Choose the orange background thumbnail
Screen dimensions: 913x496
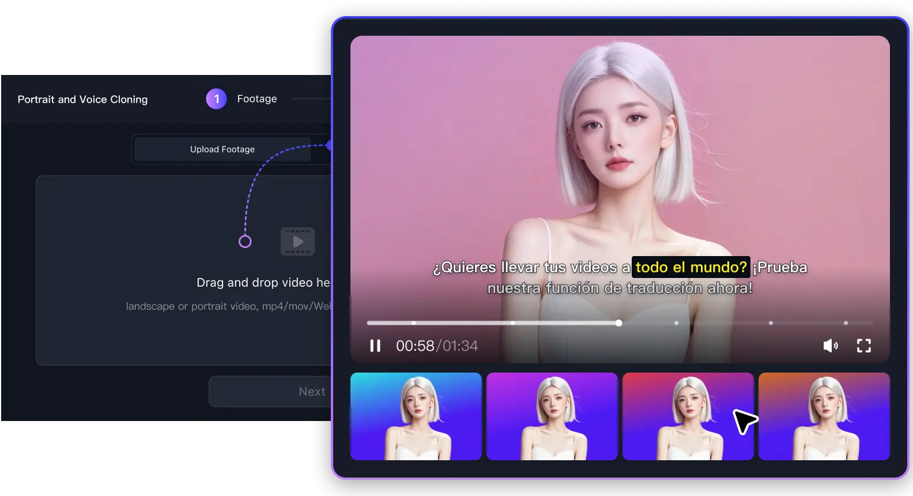[x=824, y=416]
